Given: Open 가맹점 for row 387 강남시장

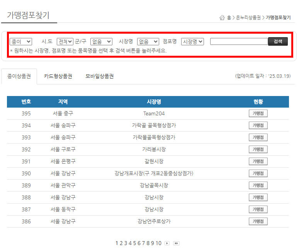Looking at the screenshot, I should click(258, 209).
